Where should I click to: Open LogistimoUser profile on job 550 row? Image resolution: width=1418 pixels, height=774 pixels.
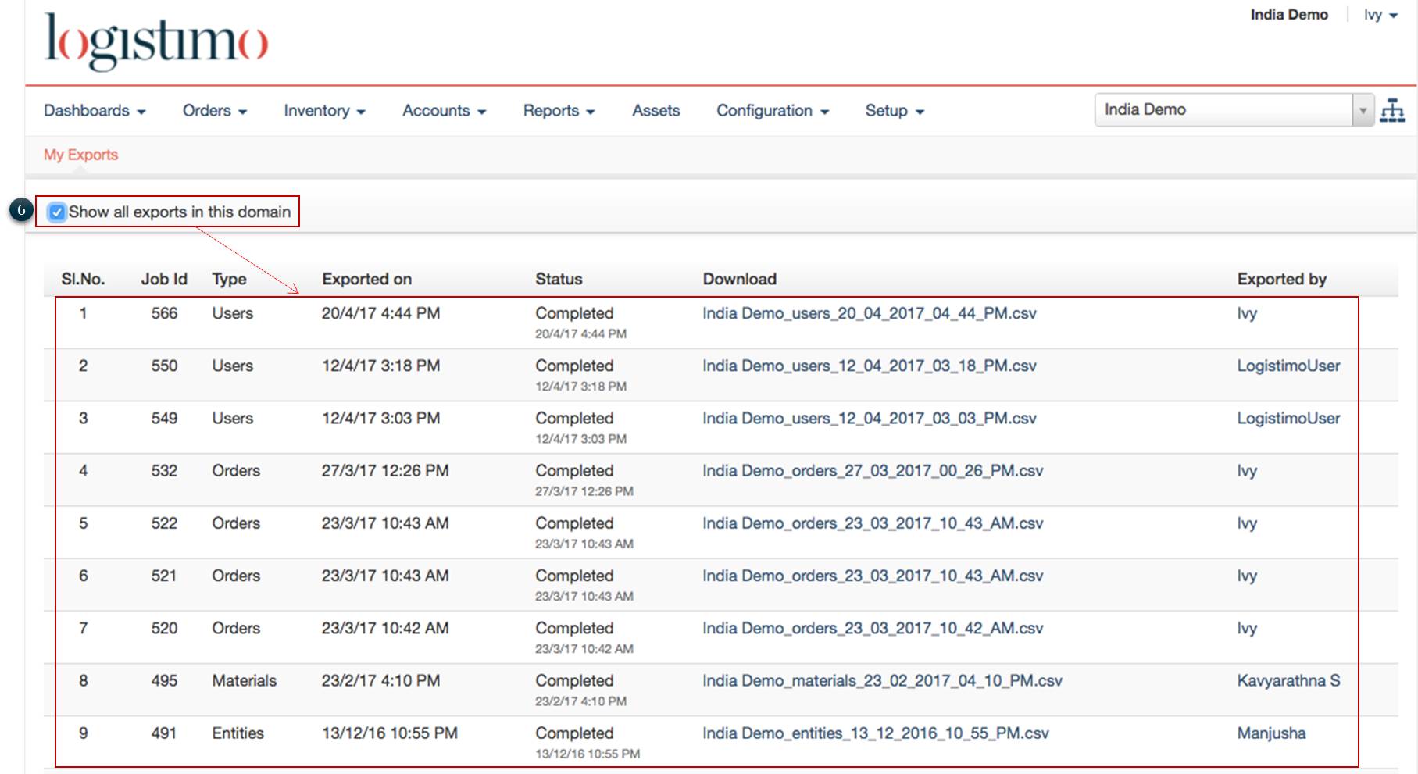[1288, 366]
